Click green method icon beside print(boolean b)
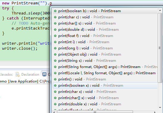 tap(55, 11)
